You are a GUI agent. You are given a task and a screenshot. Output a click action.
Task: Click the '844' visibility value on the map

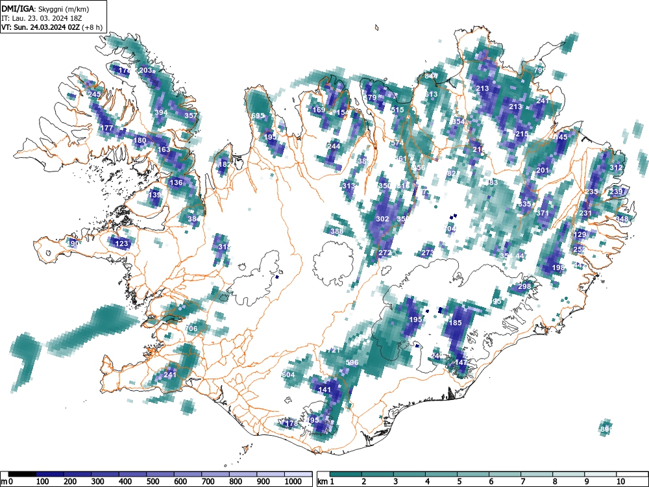(x=431, y=76)
